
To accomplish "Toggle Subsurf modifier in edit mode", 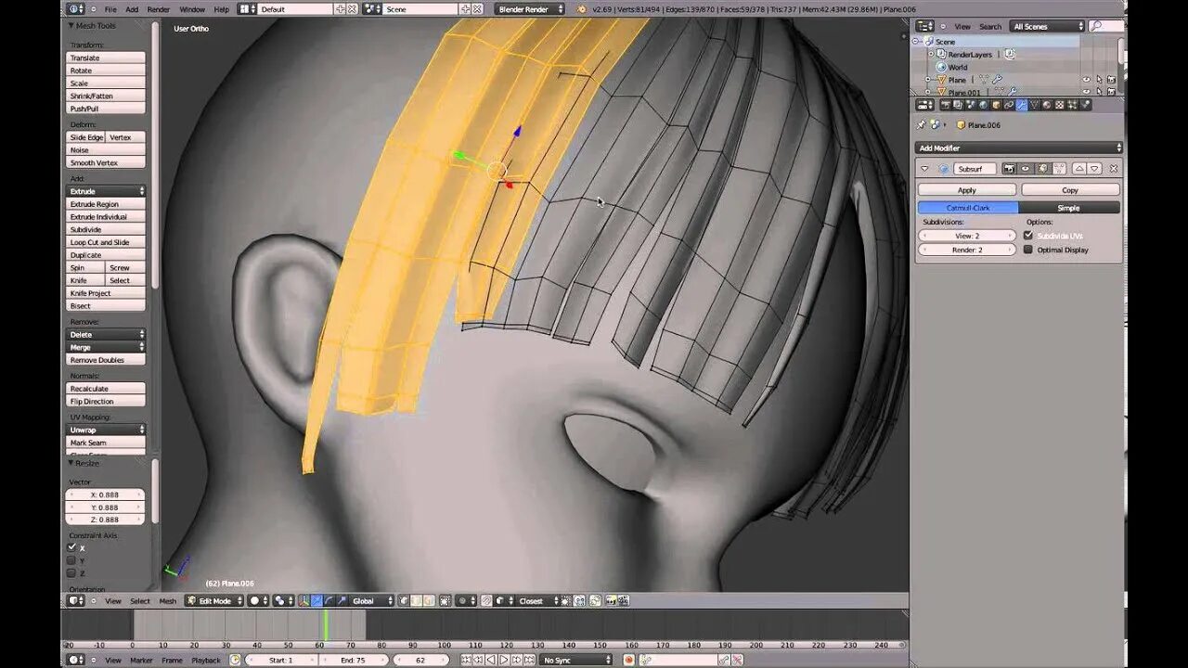I will click(1043, 169).
